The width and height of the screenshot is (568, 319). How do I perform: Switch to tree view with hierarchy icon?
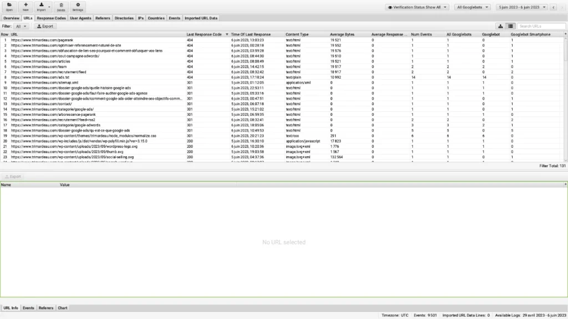click(x=500, y=27)
